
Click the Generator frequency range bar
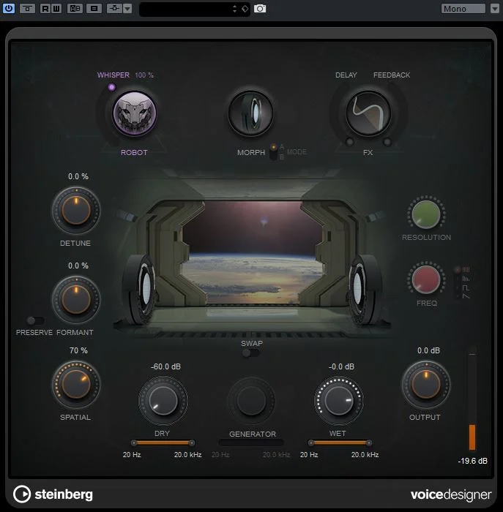click(251, 443)
